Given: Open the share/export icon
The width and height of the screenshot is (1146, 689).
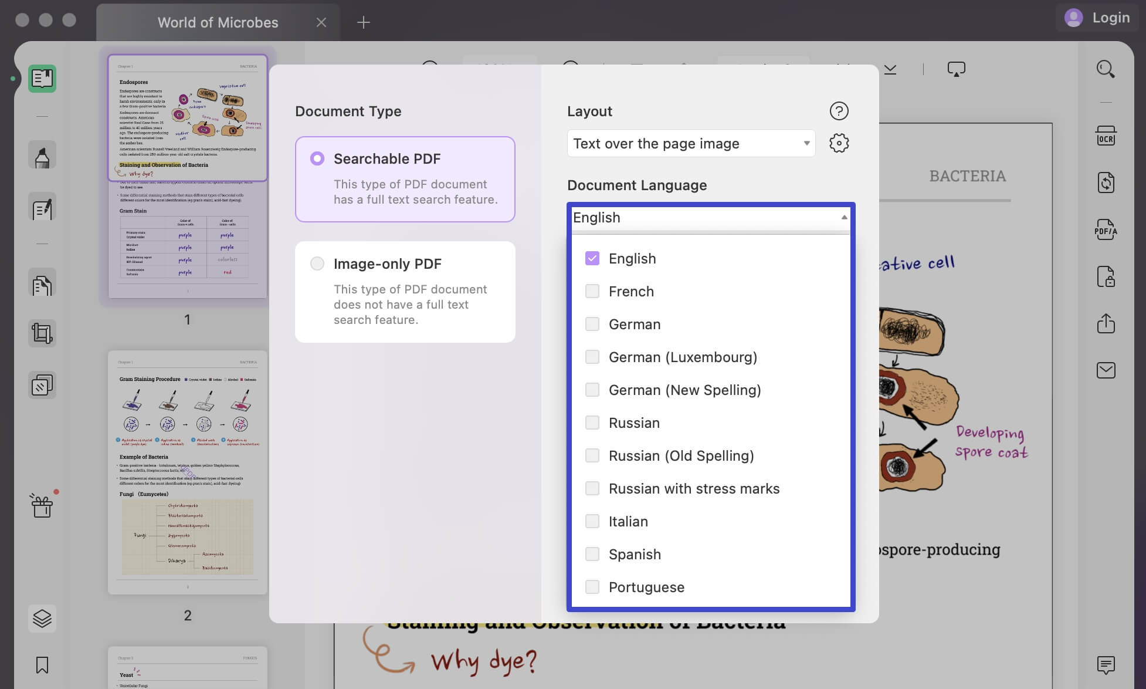Looking at the screenshot, I should click(x=1106, y=323).
